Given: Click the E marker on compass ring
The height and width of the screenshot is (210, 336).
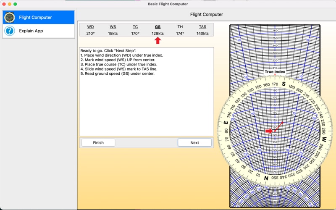Looking at the screenshot, I should (x=226, y=123).
